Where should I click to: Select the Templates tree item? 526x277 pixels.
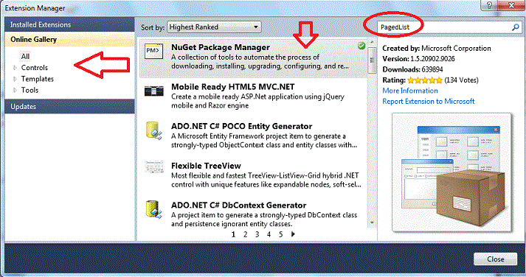coord(37,79)
